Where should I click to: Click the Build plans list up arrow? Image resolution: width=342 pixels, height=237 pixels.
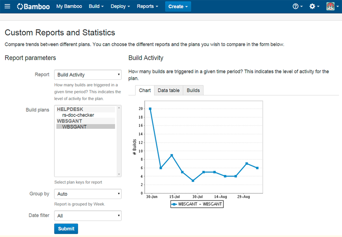(x=119, y=108)
